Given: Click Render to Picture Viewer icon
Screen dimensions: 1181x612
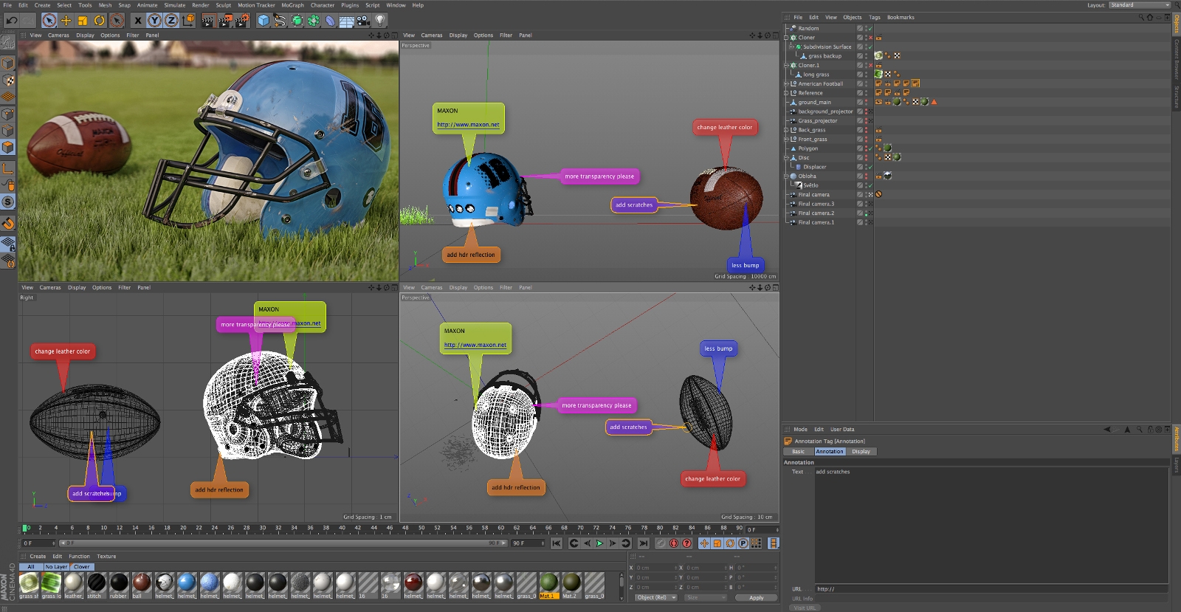Looking at the screenshot, I should click(225, 21).
